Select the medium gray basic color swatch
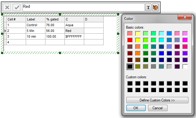 [154, 67]
